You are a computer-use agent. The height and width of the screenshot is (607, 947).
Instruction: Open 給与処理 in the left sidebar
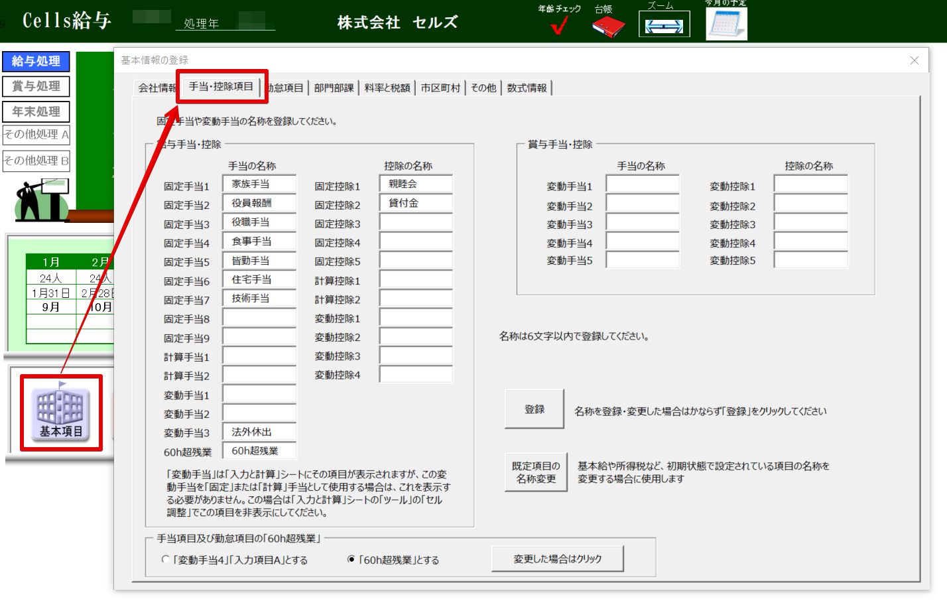tap(36, 61)
